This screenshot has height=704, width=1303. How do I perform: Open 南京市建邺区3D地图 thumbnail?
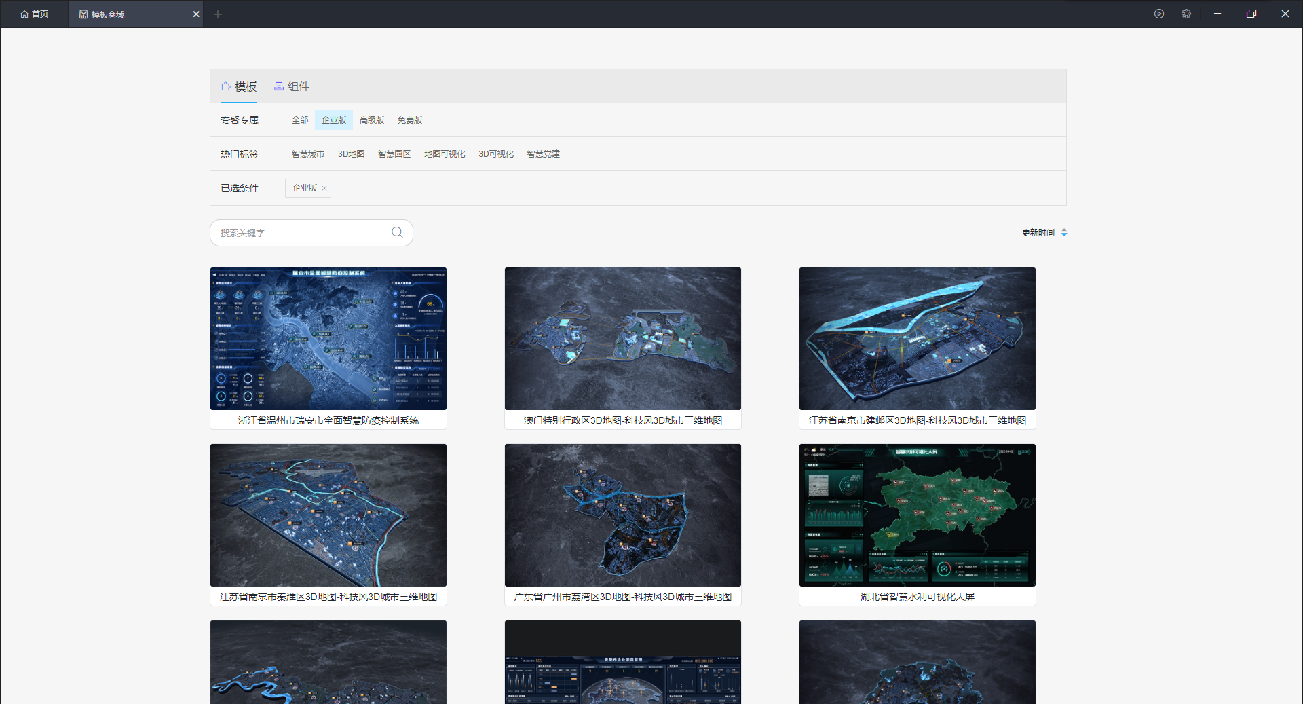point(918,339)
